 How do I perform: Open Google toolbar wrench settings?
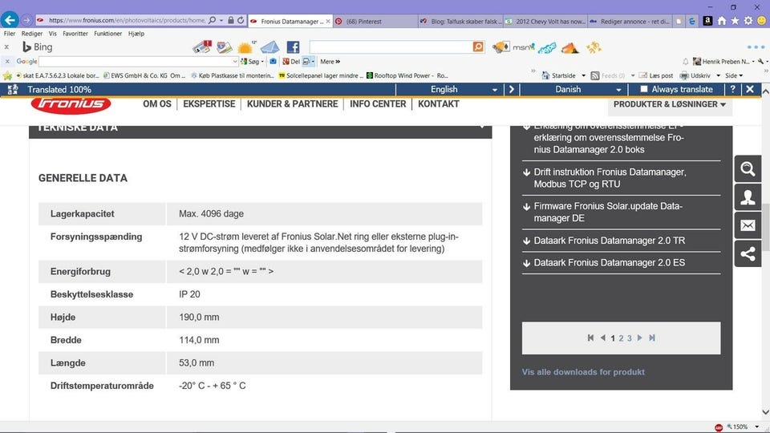pos(760,62)
